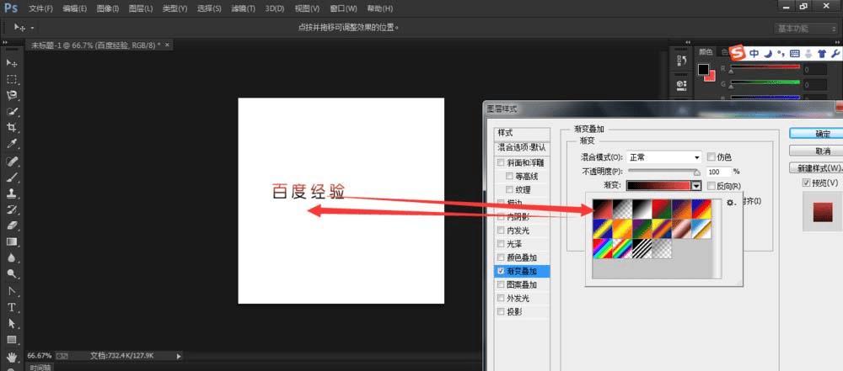Open the 窗口(W) menu
This screenshot has height=371, width=843.
pyautogui.click(x=342, y=9)
